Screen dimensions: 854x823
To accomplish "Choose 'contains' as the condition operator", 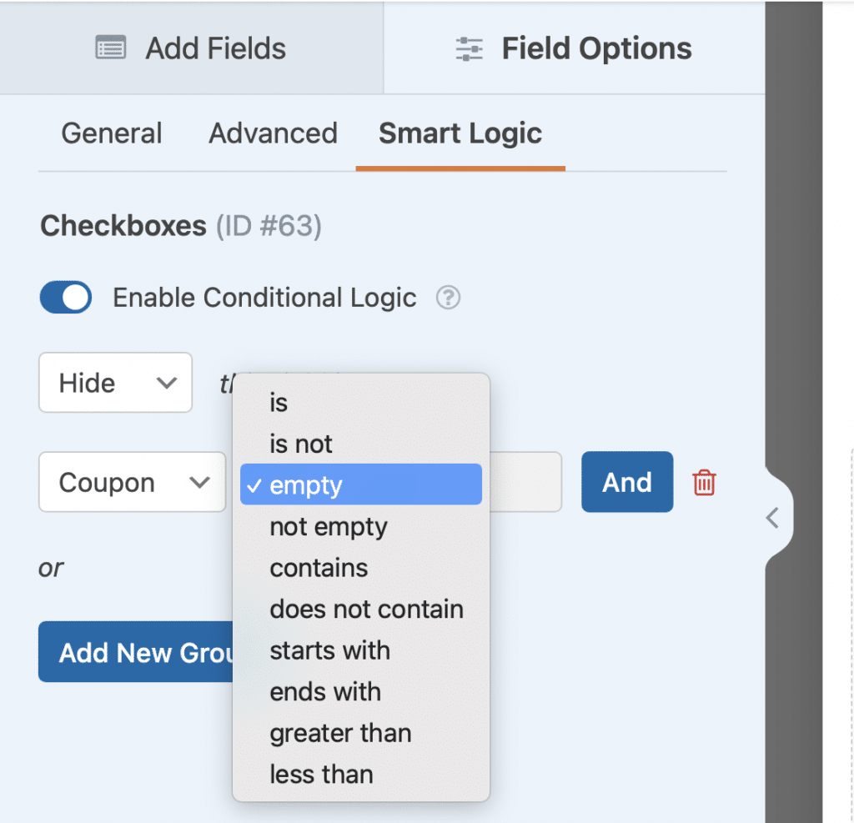I will click(318, 568).
